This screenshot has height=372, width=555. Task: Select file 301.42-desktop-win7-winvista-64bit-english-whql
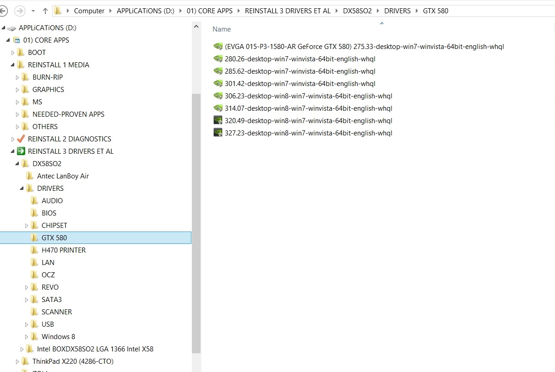(300, 84)
